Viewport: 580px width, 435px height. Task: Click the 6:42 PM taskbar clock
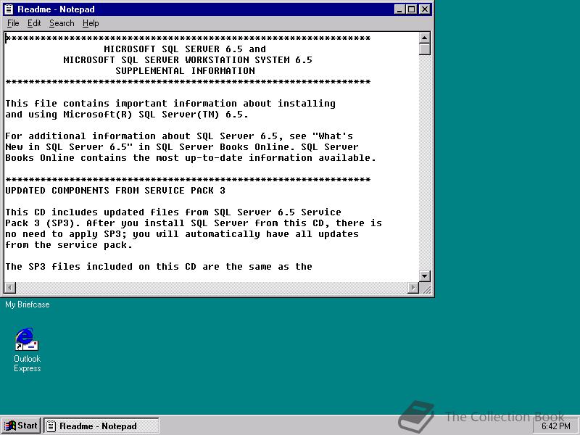[x=555, y=426]
